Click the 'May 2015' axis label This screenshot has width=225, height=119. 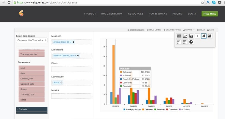tap(204, 106)
